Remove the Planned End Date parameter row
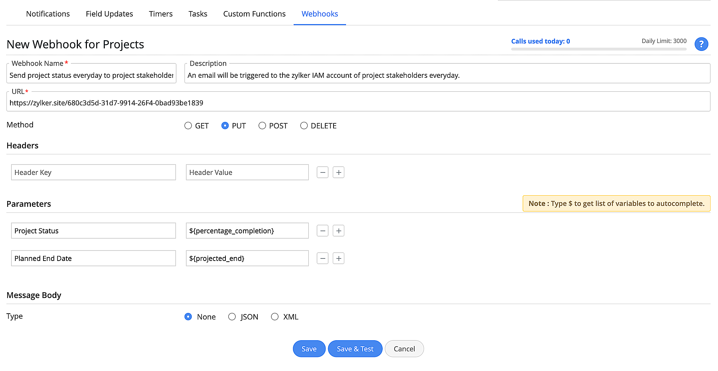Screen dimensions: 718x371 pos(322,258)
